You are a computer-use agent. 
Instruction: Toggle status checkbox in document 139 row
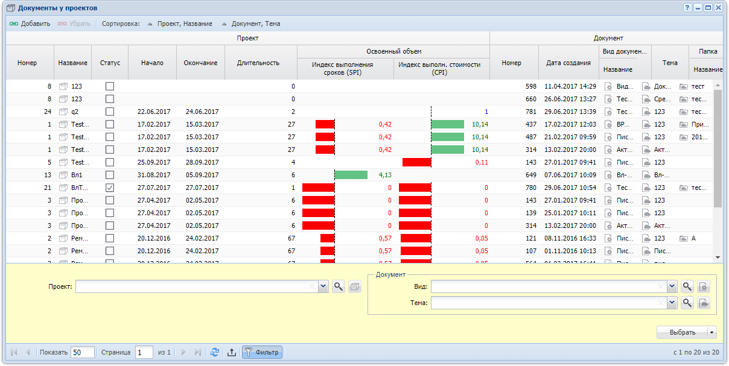click(x=110, y=213)
